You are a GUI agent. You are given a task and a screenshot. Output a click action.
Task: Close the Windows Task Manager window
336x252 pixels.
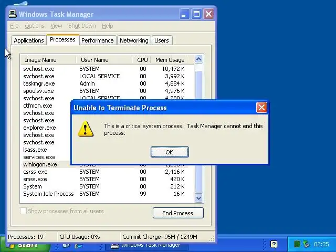(x=208, y=14)
